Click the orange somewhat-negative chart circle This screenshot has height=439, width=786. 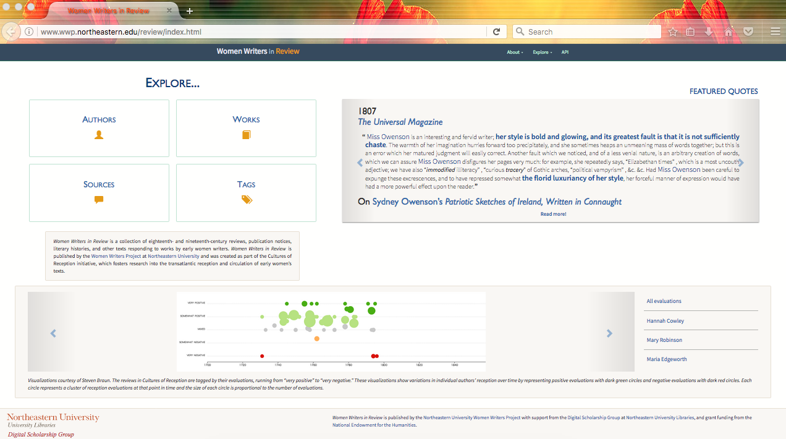point(317,339)
